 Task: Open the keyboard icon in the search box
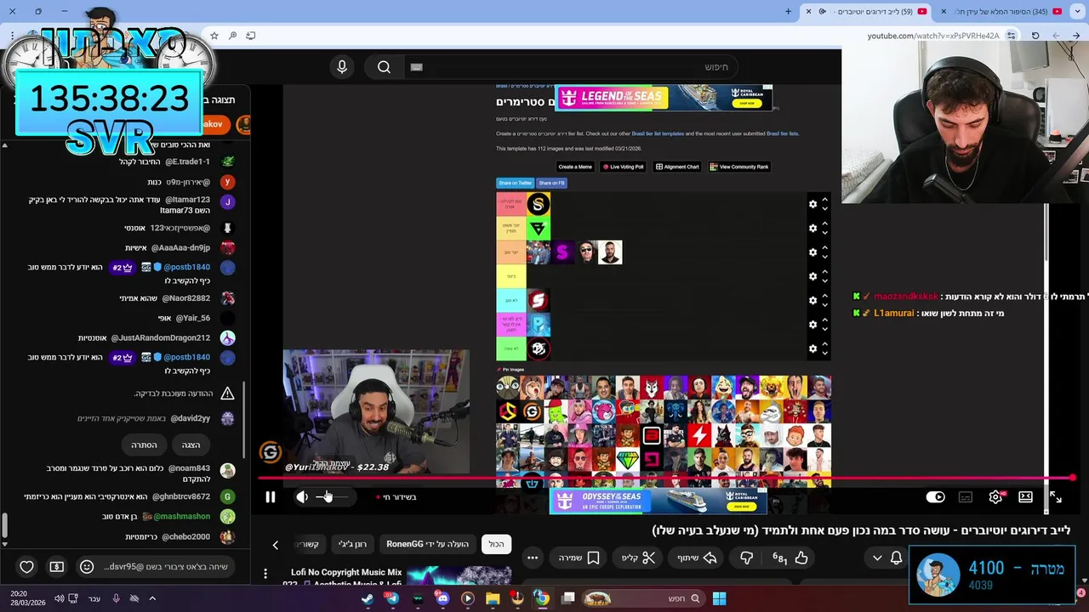coord(416,67)
